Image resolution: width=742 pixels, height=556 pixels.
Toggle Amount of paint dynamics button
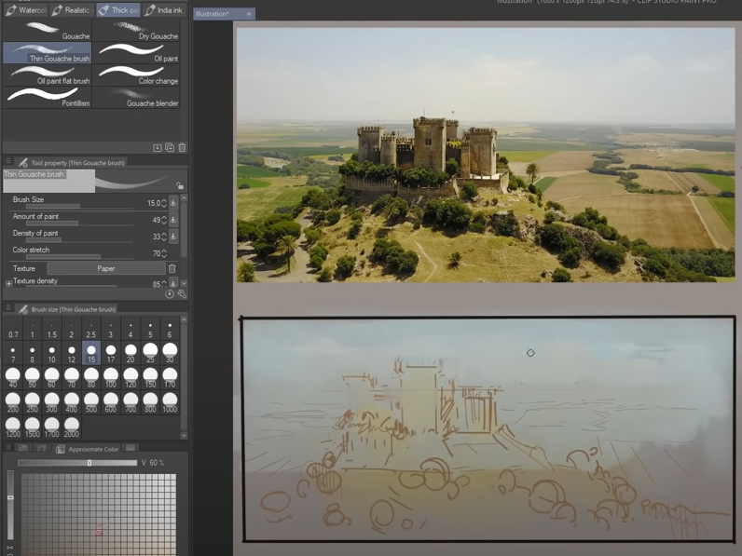click(173, 220)
